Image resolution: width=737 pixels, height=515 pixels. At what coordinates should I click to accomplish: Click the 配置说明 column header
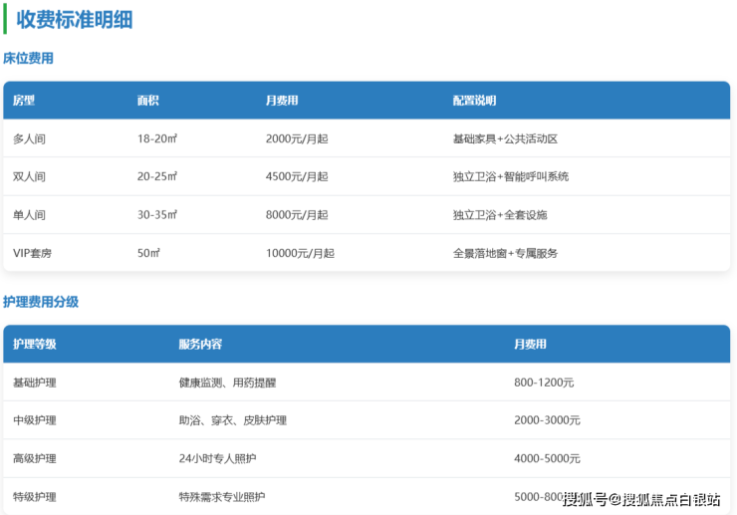tap(474, 101)
